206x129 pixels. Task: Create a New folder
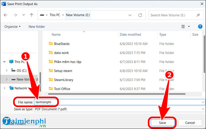point(37,27)
